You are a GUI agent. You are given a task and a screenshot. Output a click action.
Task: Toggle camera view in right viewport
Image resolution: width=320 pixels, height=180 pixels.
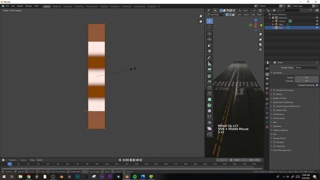click(x=260, y=44)
